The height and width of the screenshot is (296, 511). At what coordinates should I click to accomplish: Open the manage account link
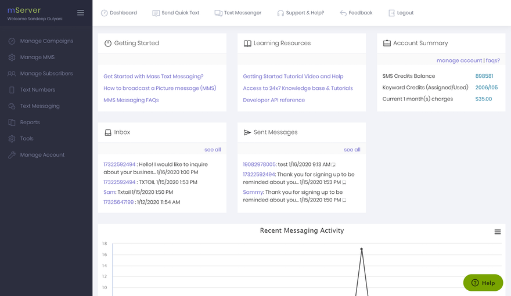459,60
